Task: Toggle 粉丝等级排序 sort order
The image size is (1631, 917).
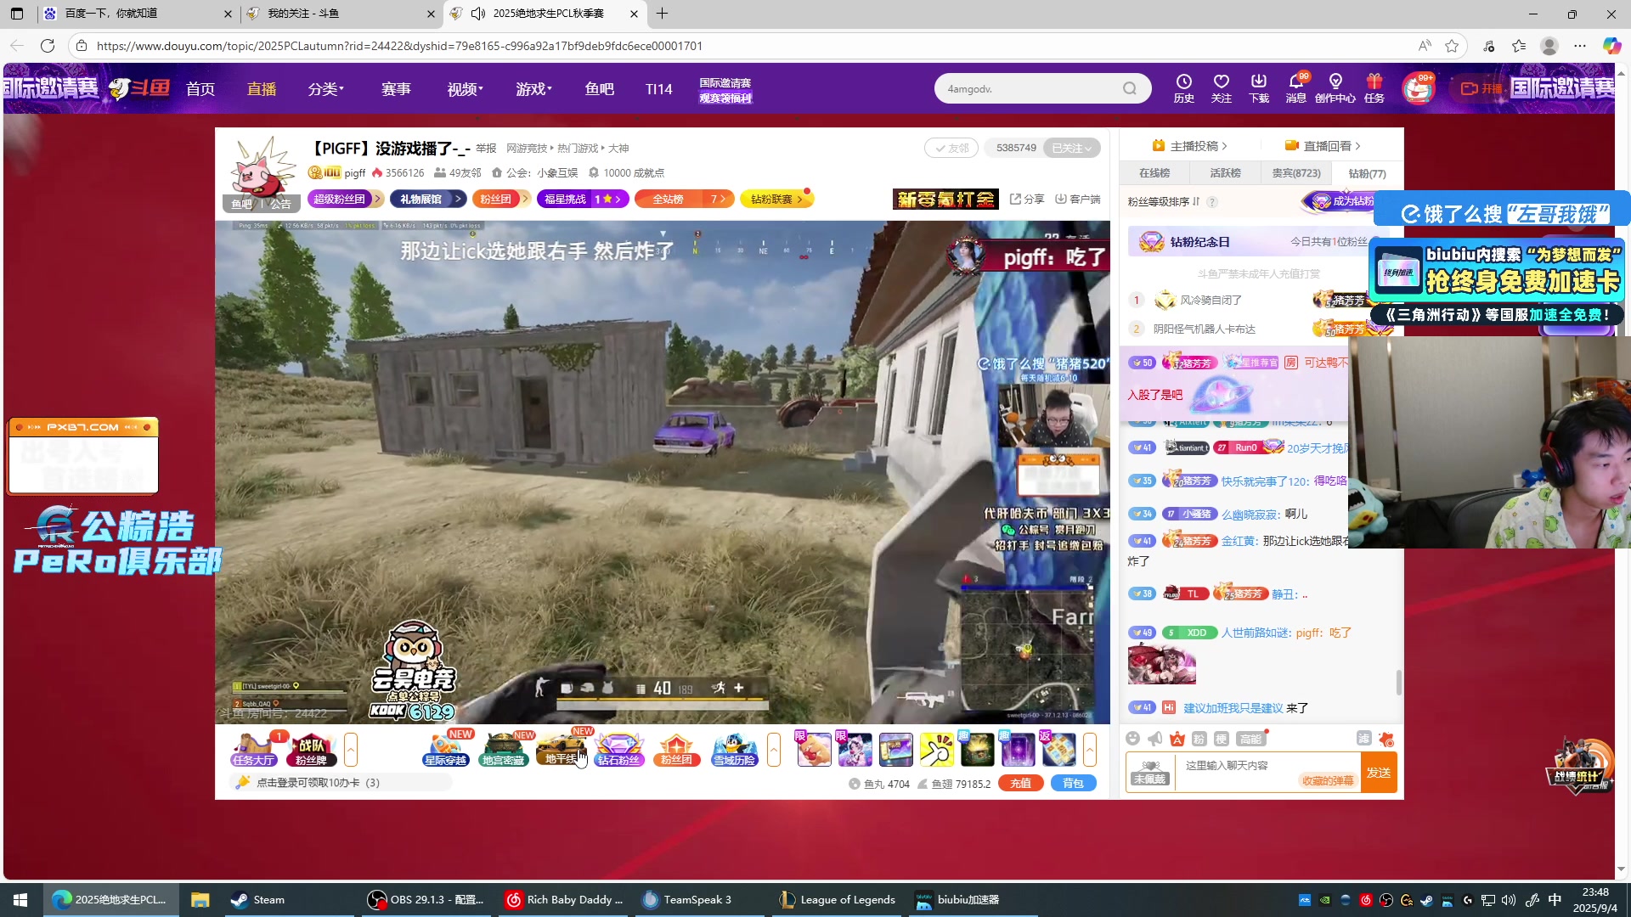Action: coord(1164,202)
